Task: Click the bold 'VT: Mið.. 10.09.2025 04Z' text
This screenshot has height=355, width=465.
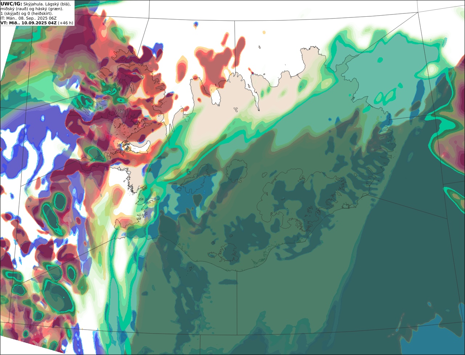Action: (29, 23)
